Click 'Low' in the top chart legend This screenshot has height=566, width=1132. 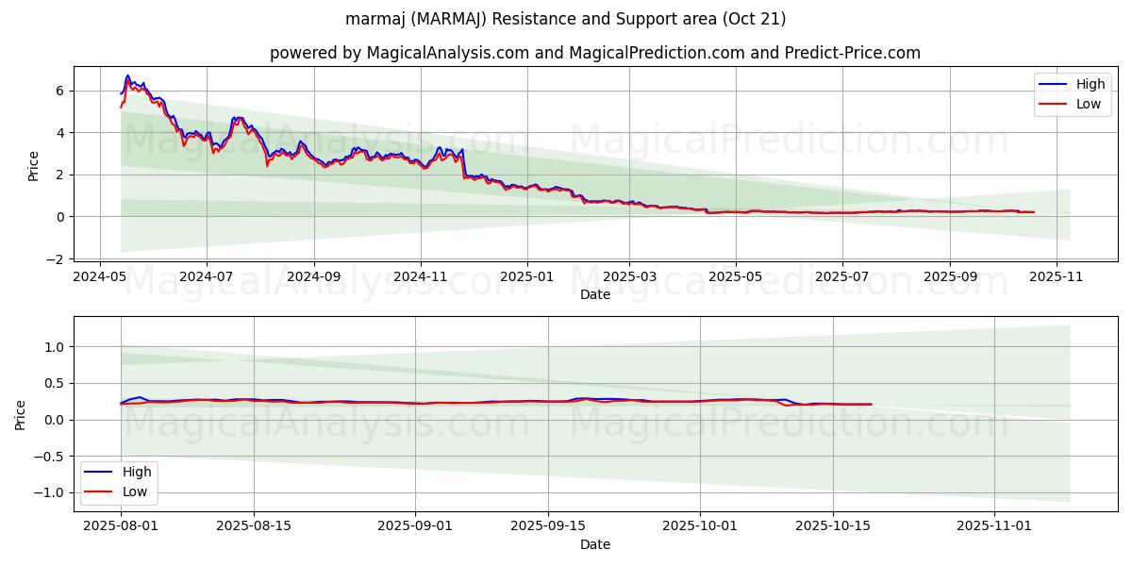pyautogui.click(x=1089, y=104)
